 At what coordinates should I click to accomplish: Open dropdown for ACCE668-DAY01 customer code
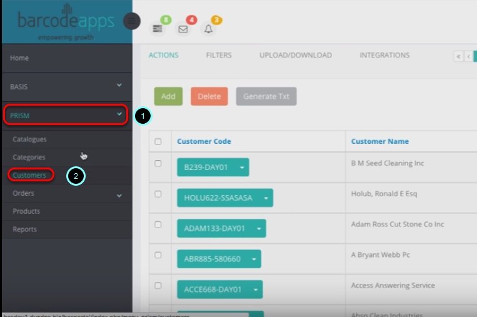[256, 289]
